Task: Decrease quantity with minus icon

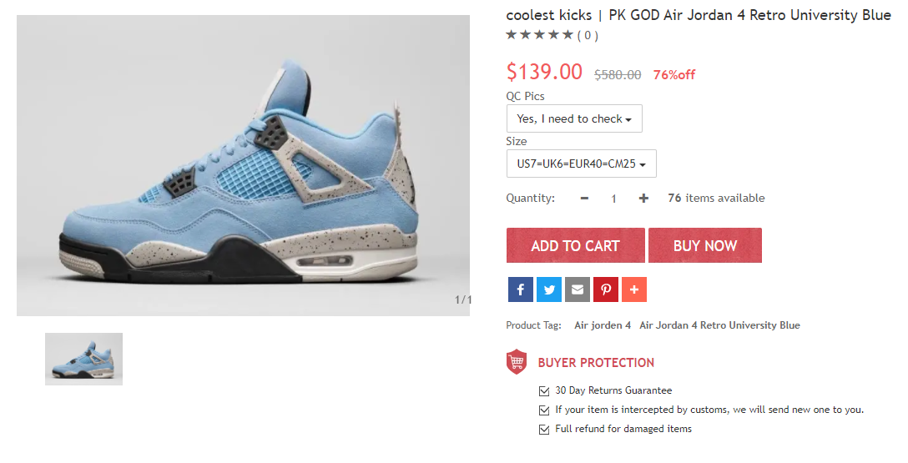Action: pyautogui.click(x=584, y=199)
